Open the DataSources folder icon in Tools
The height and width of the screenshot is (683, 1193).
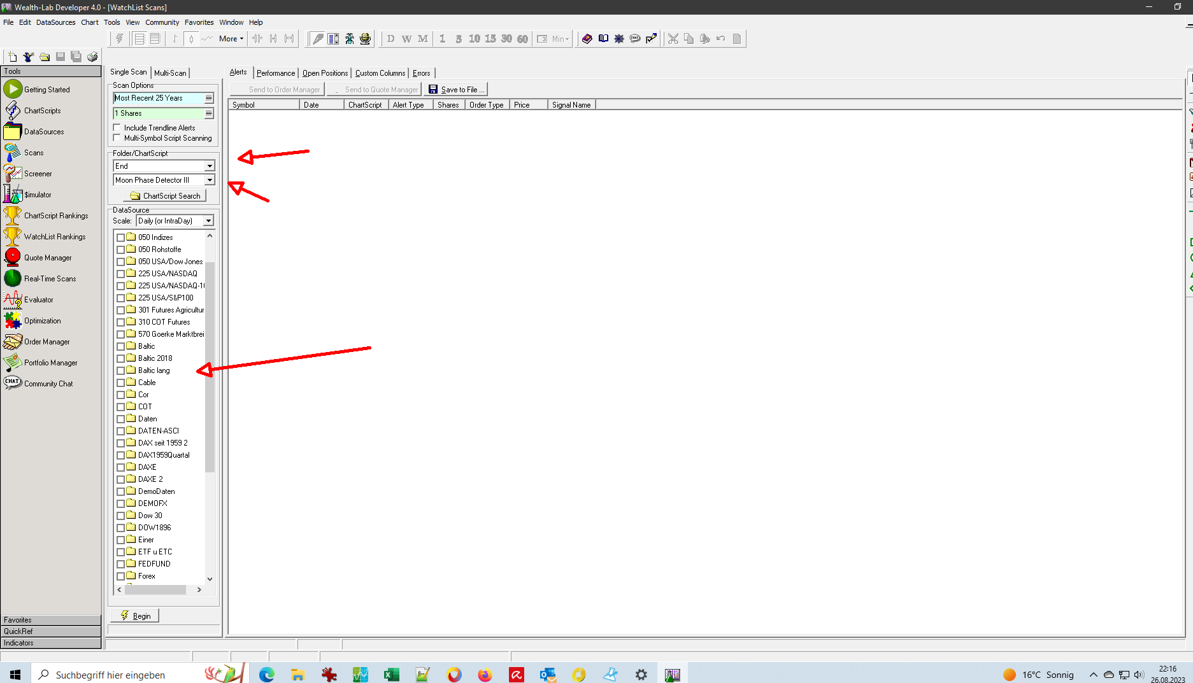pos(13,131)
